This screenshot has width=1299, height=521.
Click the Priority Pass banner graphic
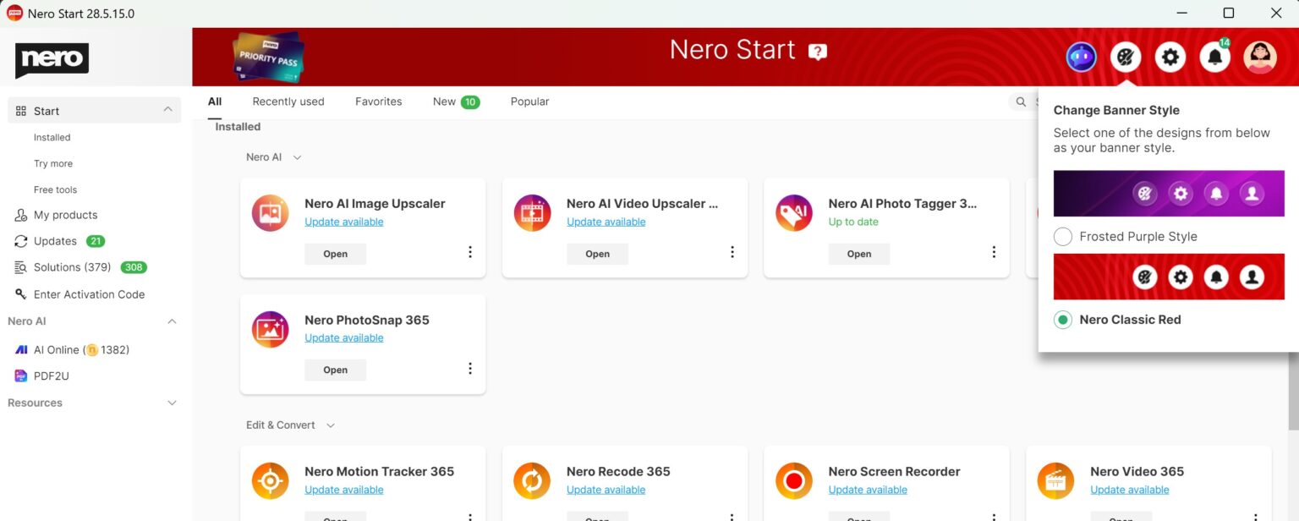click(x=267, y=56)
